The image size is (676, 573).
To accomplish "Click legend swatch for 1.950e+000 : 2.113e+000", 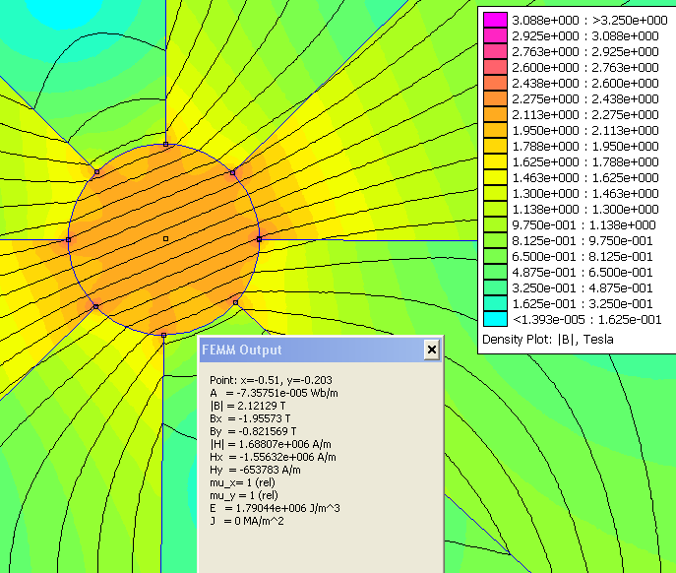I will click(495, 130).
